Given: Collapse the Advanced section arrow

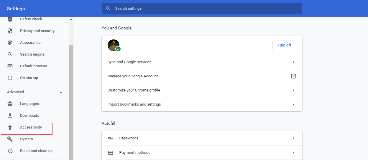Looking at the screenshot, I should (61, 92).
